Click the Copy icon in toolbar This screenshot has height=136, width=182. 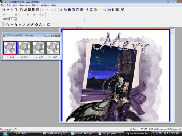pyautogui.click(x=65, y=10)
